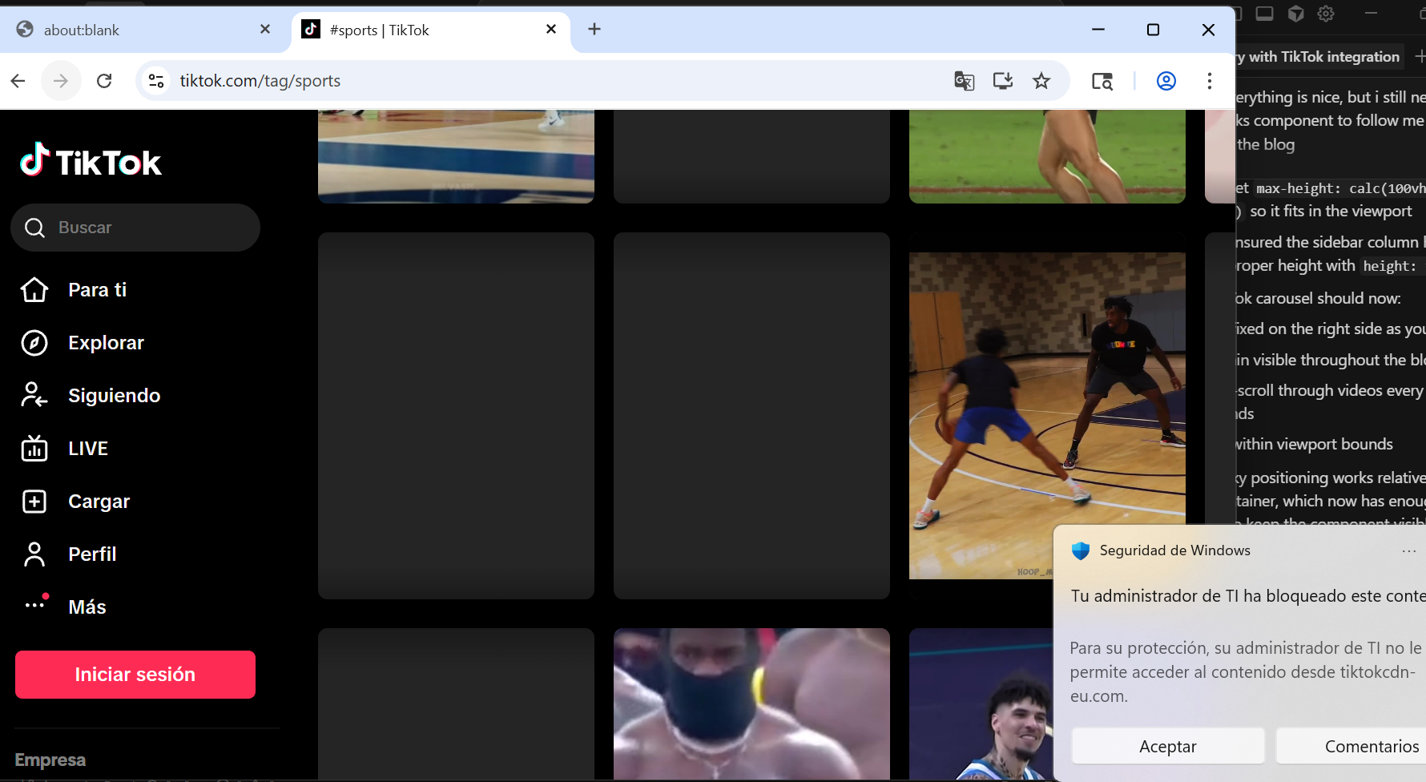Click Aceptar in Windows security notification
The width and height of the screenshot is (1426, 782).
[1167, 747]
